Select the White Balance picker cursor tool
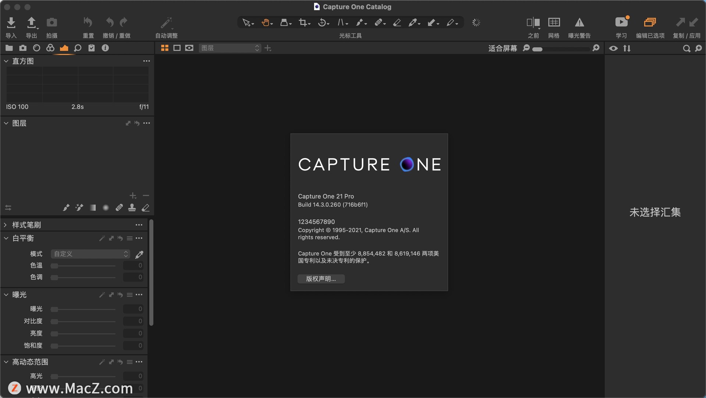706x398 pixels. click(413, 22)
